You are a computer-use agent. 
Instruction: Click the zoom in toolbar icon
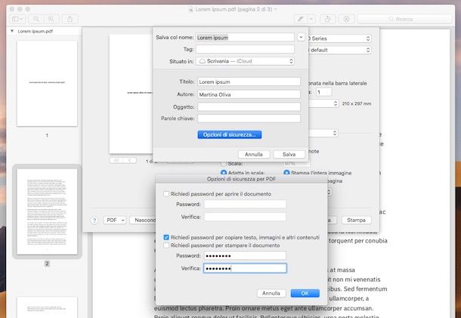pos(51,19)
